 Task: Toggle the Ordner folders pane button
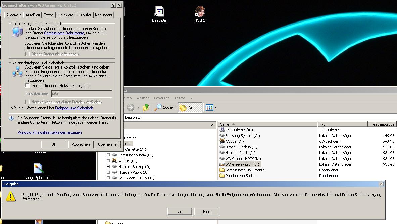click(x=190, y=108)
